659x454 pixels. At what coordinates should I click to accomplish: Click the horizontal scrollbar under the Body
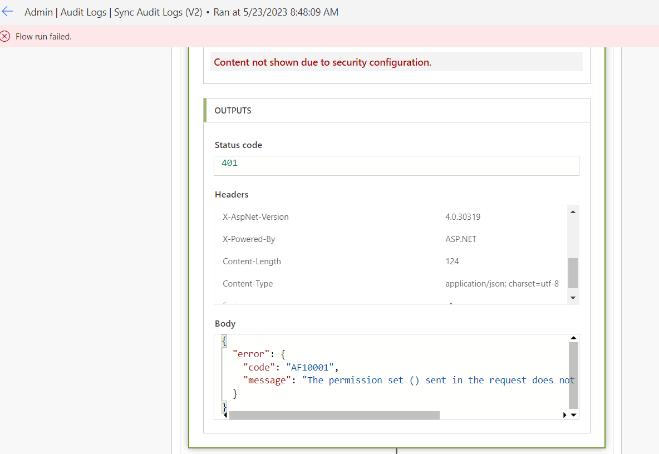pyautogui.click(x=334, y=415)
